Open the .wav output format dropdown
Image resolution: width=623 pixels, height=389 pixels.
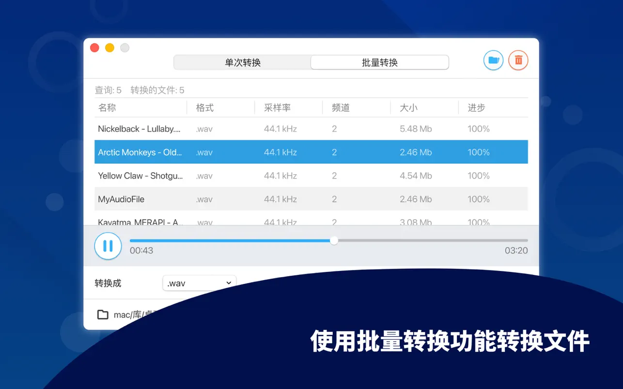click(199, 283)
